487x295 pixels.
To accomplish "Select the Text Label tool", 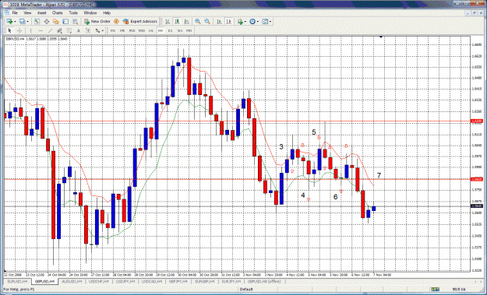I will (x=88, y=30).
